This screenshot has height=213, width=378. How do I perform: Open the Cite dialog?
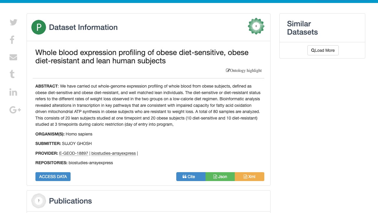(191, 177)
